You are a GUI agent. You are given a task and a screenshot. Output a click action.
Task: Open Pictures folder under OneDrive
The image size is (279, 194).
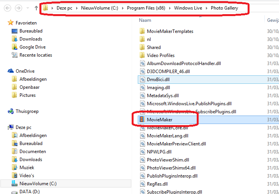[x=28, y=95]
